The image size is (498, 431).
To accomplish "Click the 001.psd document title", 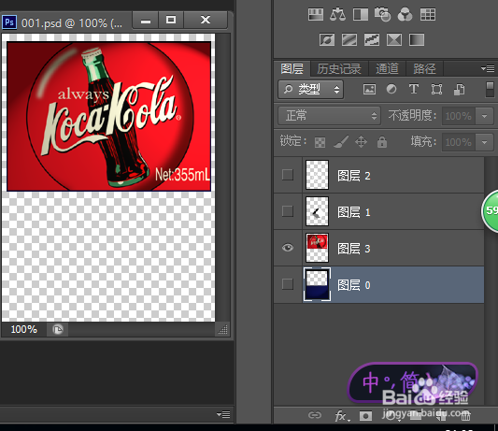I will tap(72, 23).
